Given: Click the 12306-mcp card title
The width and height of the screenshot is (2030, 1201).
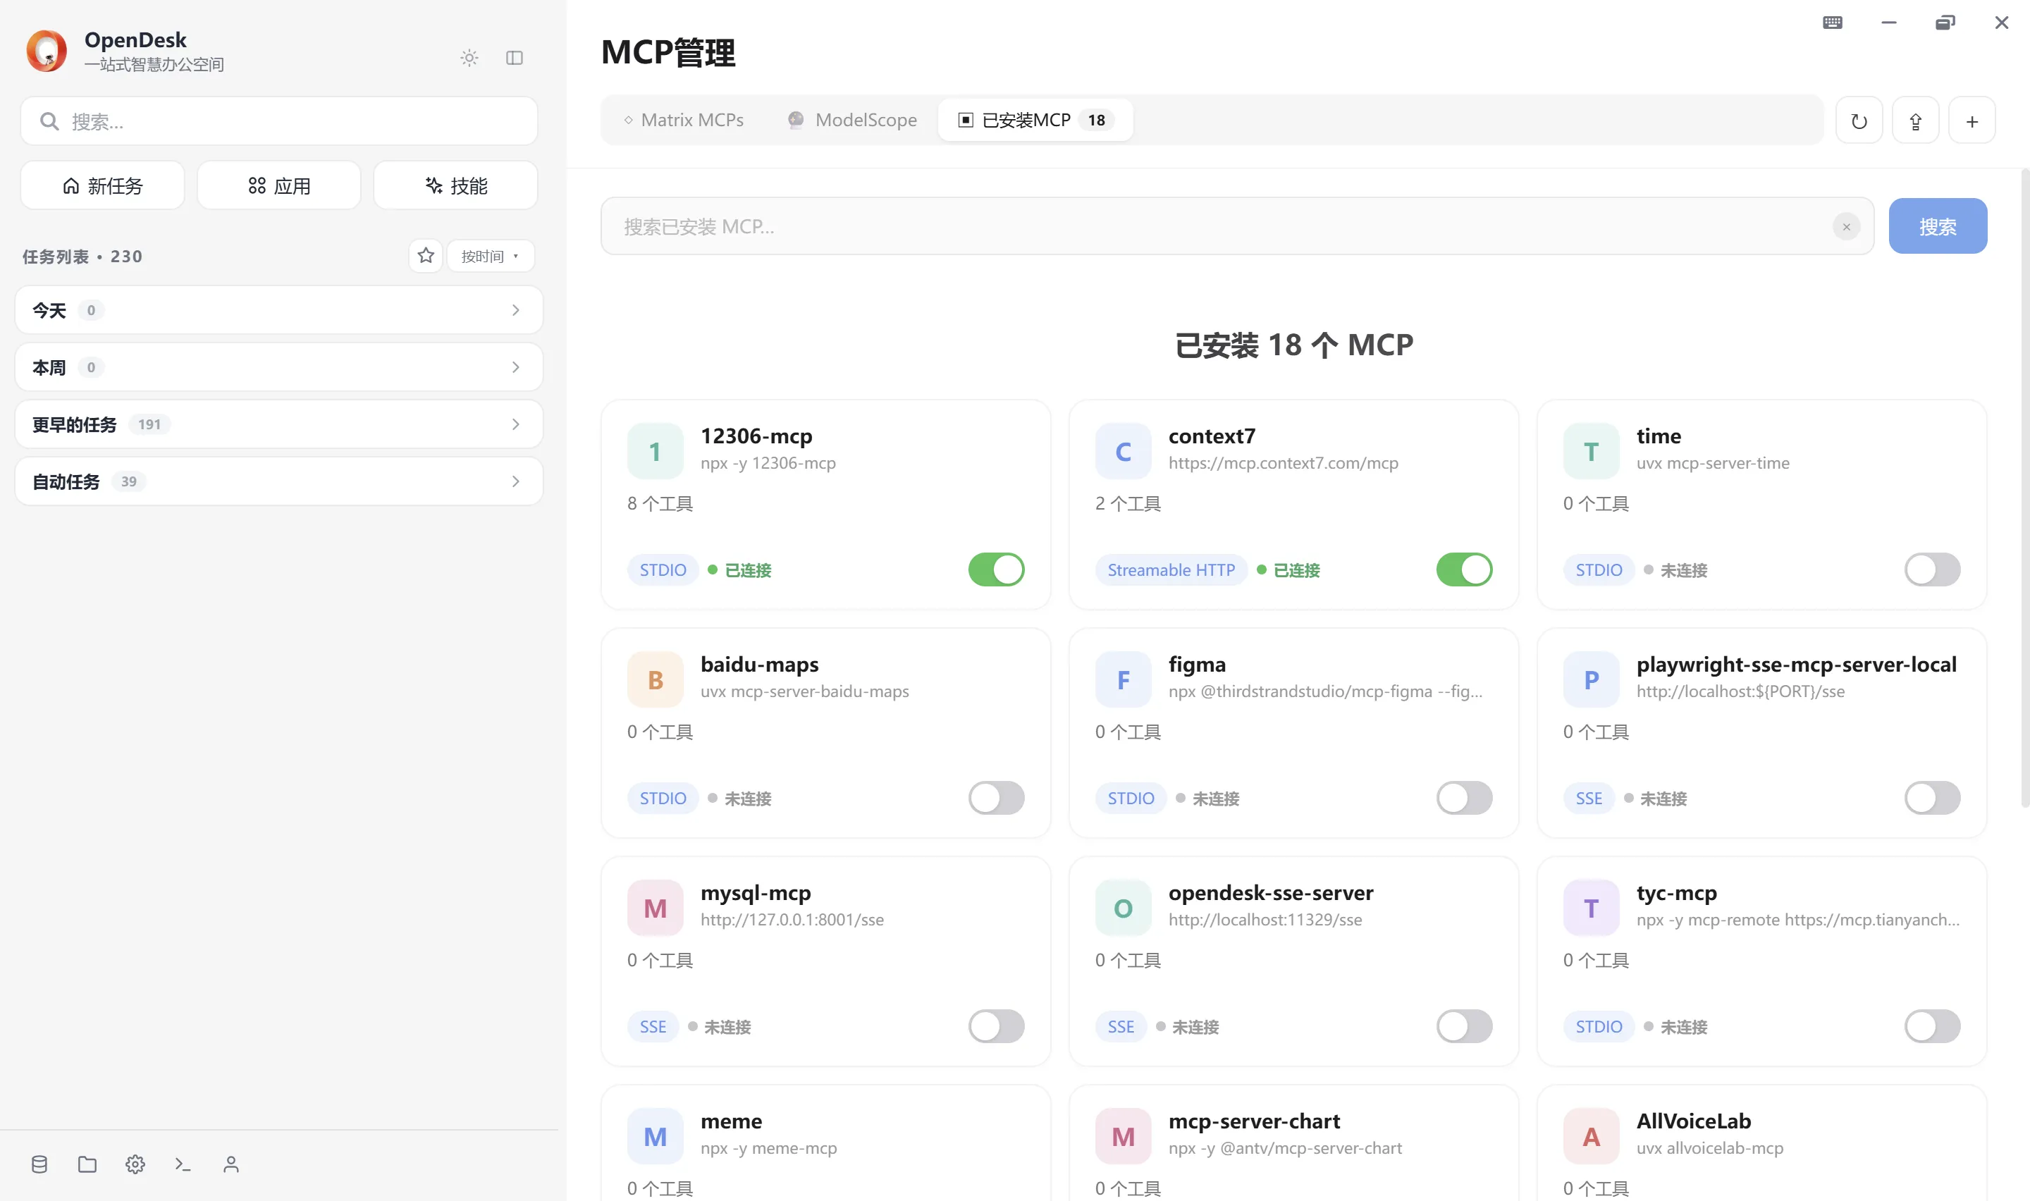Looking at the screenshot, I should (756, 436).
